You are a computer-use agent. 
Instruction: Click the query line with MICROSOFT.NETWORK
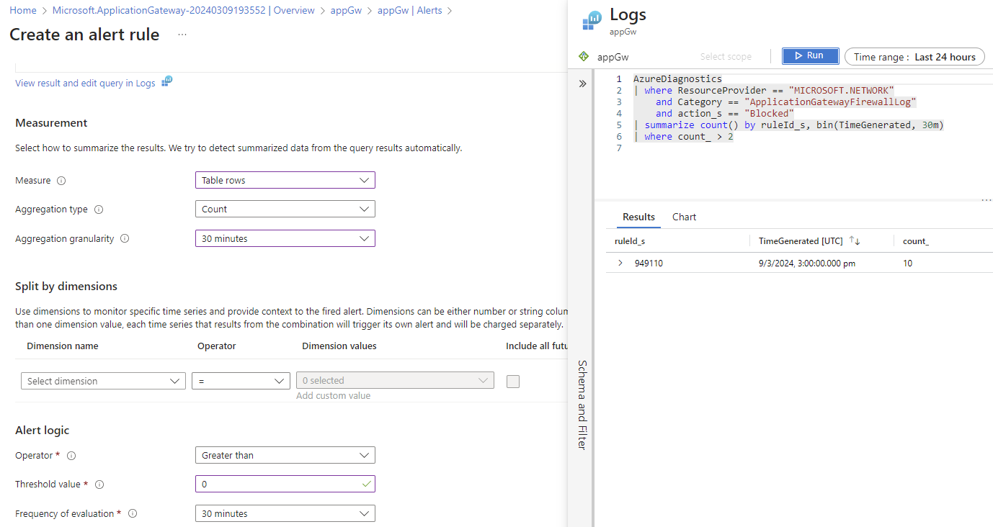(764, 91)
